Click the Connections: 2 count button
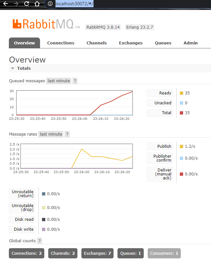This screenshot has height=262, width=211. point(27,253)
